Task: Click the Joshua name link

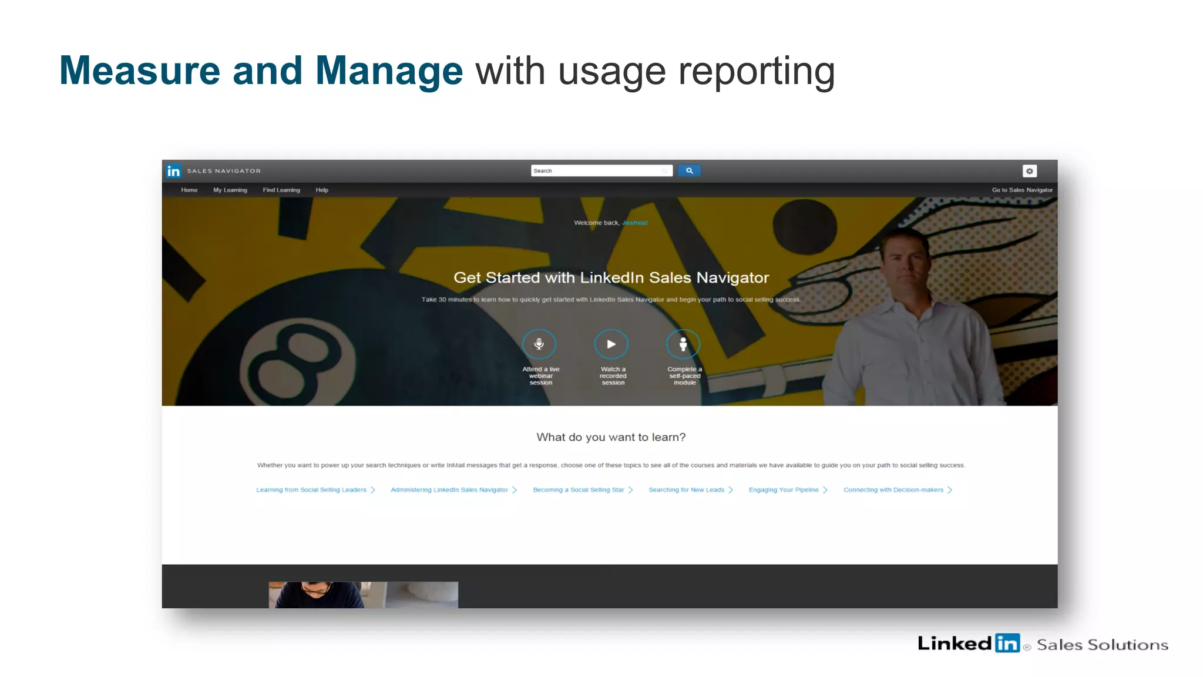Action: tap(634, 223)
